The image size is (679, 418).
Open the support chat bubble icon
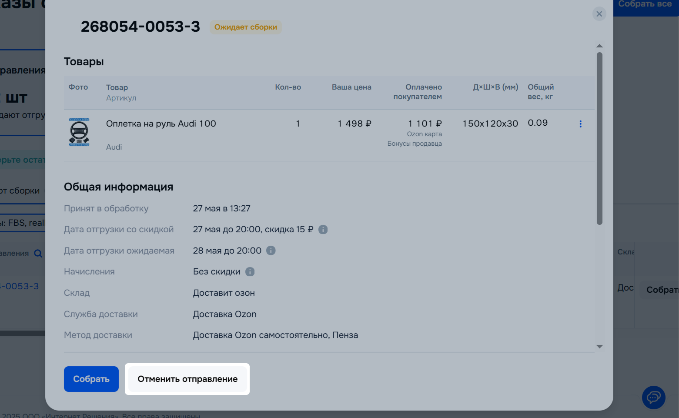point(653,397)
